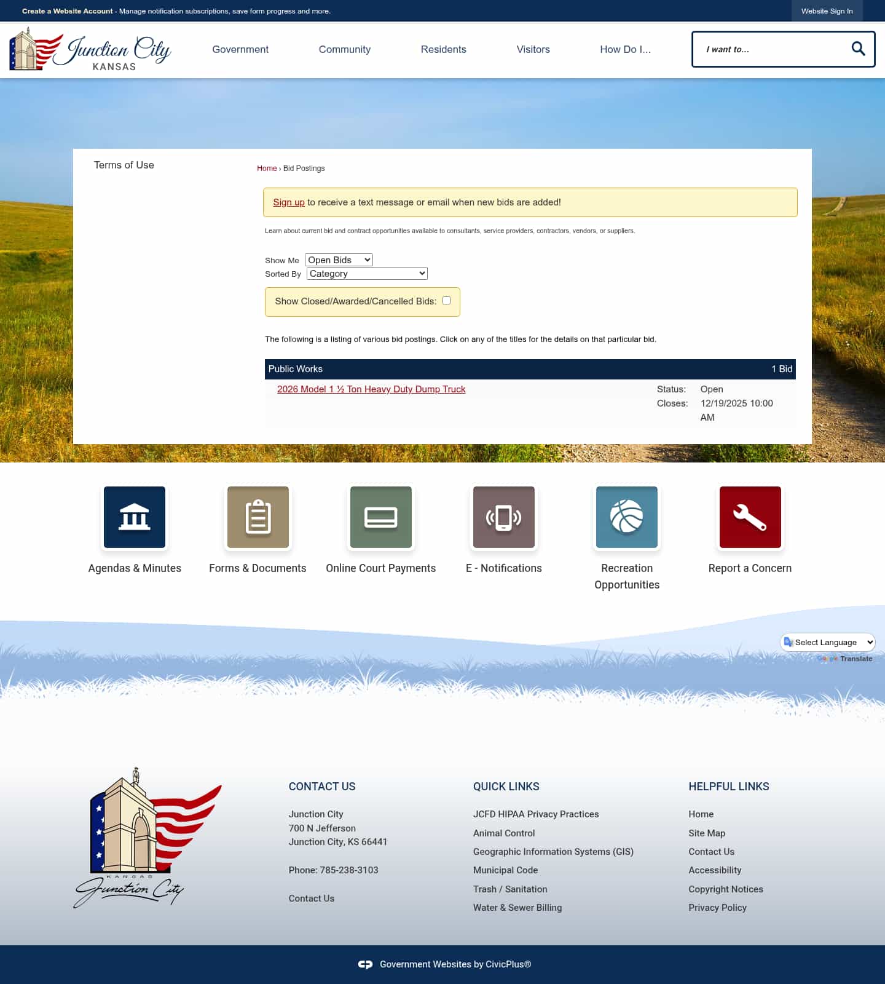This screenshot has width=885, height=984.
Task: Open the Municipal Code quick link
Action: 505,870
